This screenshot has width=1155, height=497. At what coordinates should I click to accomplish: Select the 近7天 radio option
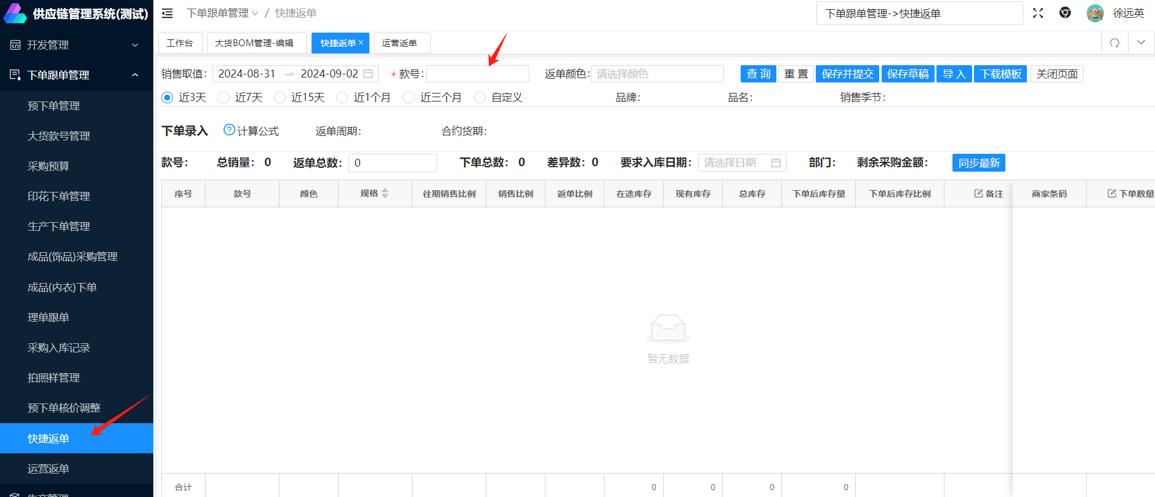click(224, 98)
